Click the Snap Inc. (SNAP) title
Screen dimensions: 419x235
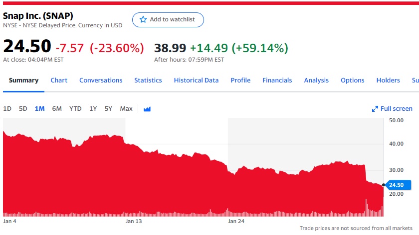(x=38, y=16)
